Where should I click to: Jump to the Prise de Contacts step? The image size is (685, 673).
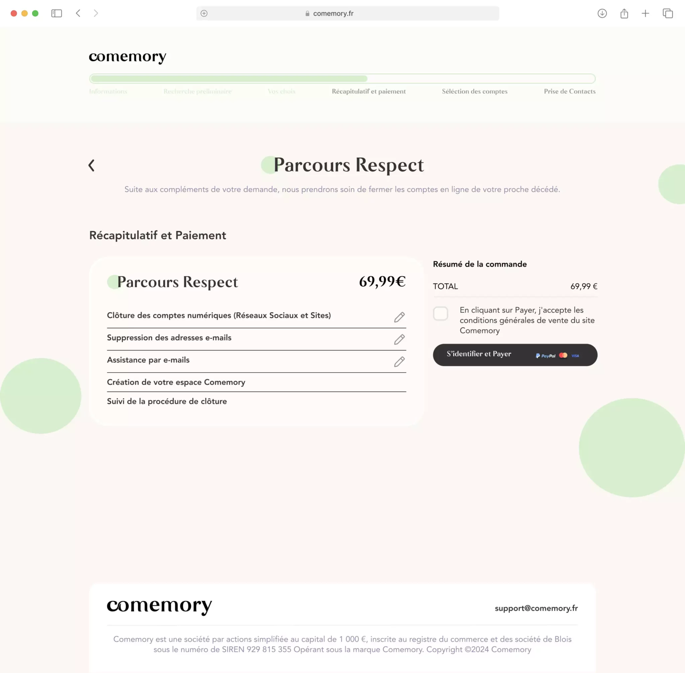tap(570, 91)
